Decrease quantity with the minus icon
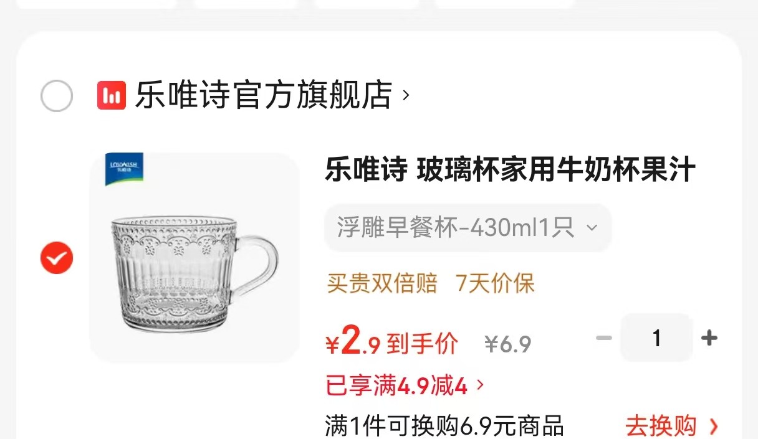The width and height of the screenshot is (758, 439). pyautogui.click(x=603, y=338)
